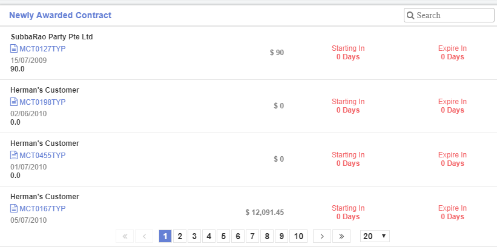Screen dimensions: 497x247
Task: Go to first page arrow
Action: click(125, 236)
